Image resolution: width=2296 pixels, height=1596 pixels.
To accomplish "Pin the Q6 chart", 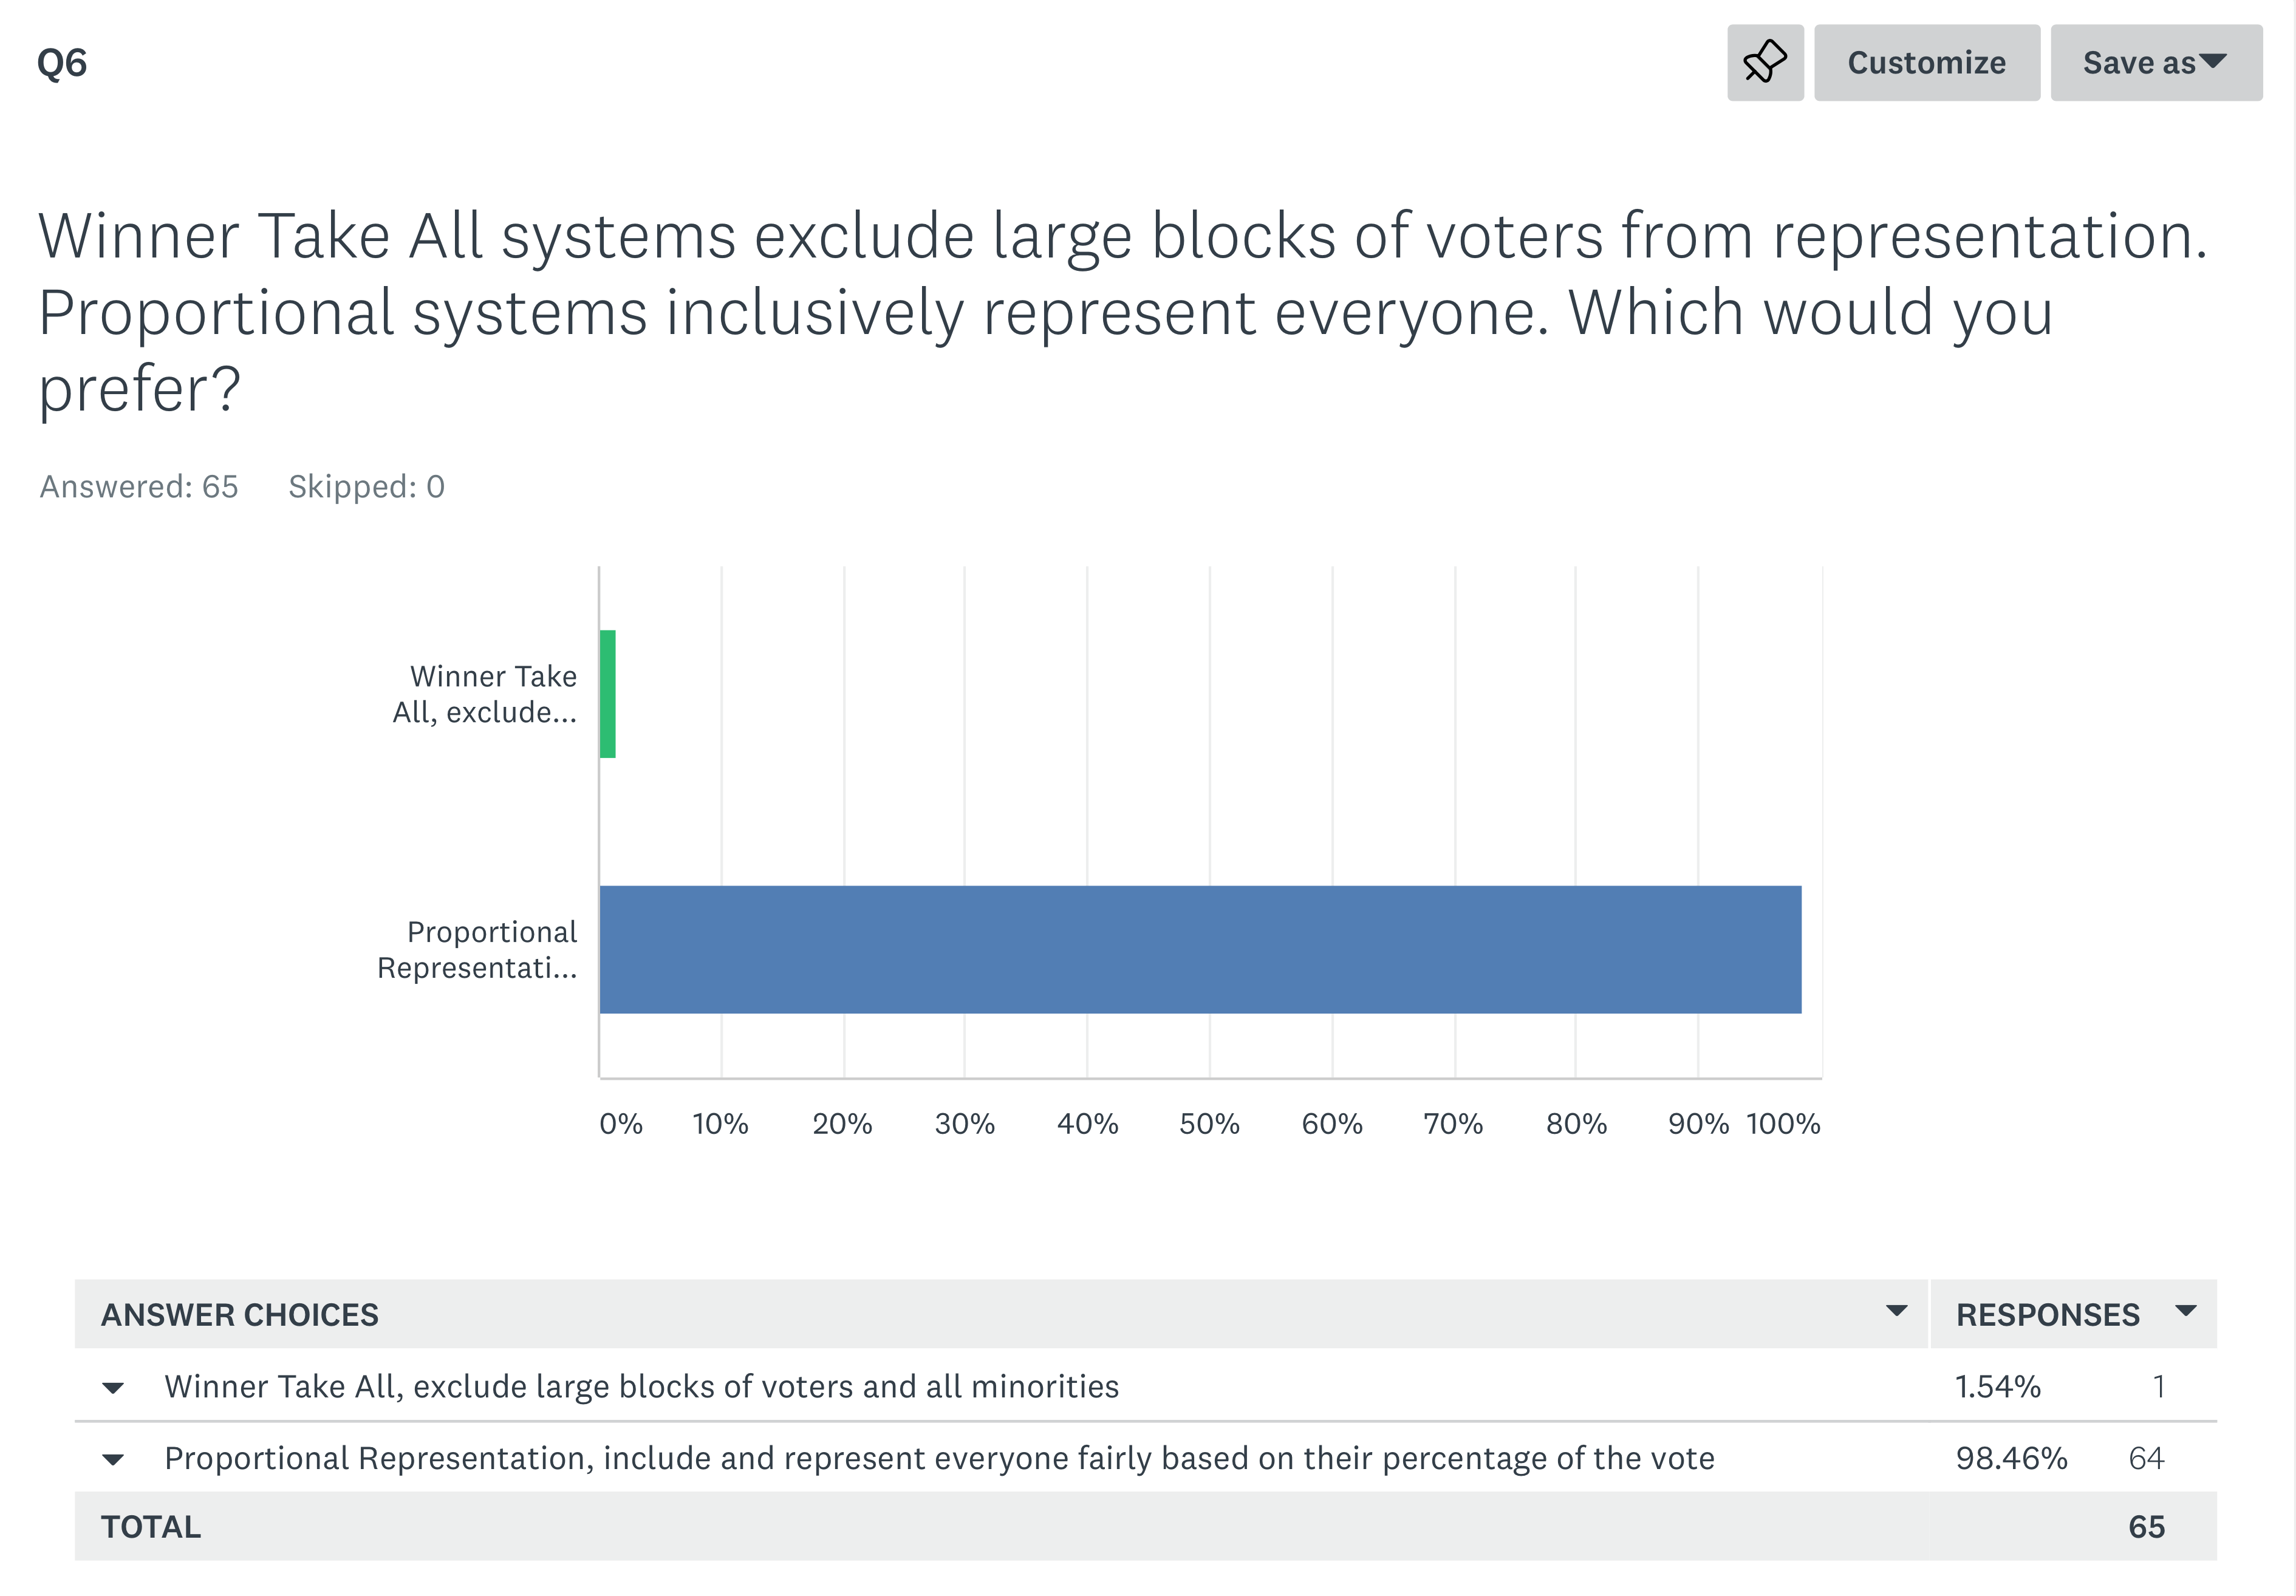I will click(1765, 63).
